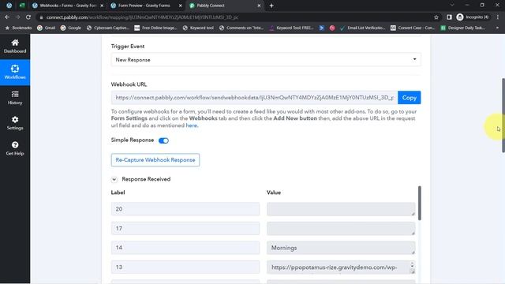Image resolution: width=505 pixels, height=284 pixels.
Task: Switch to the second pinned green tab
Action: (22, 6)
